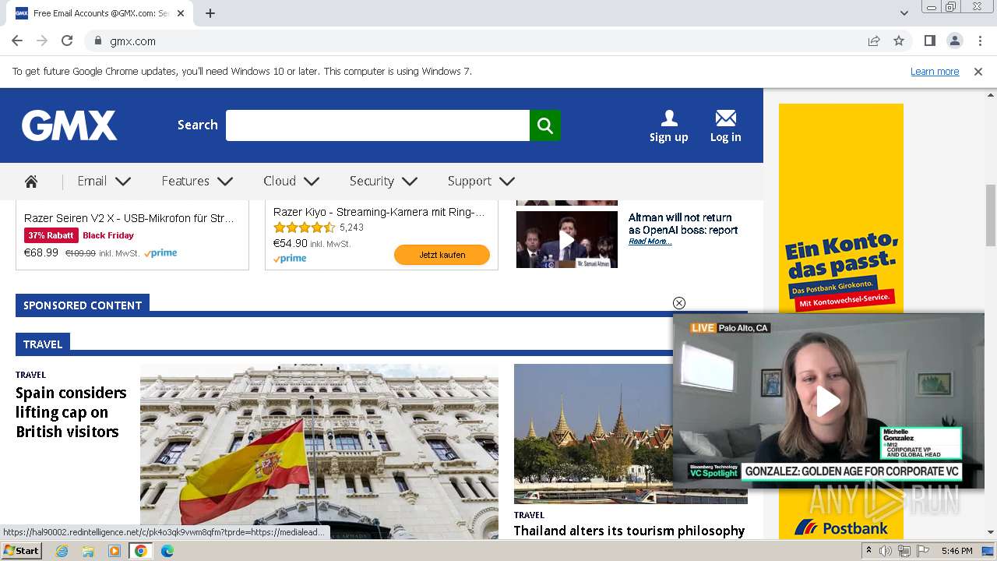997x561 pixels.
Task: Open the Chrome side panel icon
Action: (929, 41)
